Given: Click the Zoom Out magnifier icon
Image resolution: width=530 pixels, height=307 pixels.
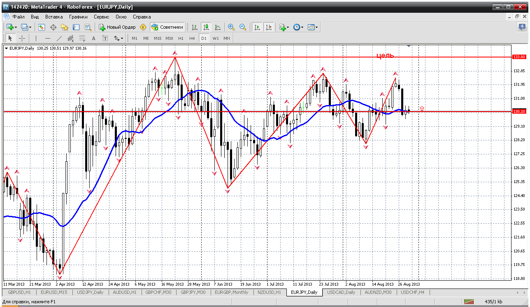Looking at the screenshot, I should tap(243, 27).
